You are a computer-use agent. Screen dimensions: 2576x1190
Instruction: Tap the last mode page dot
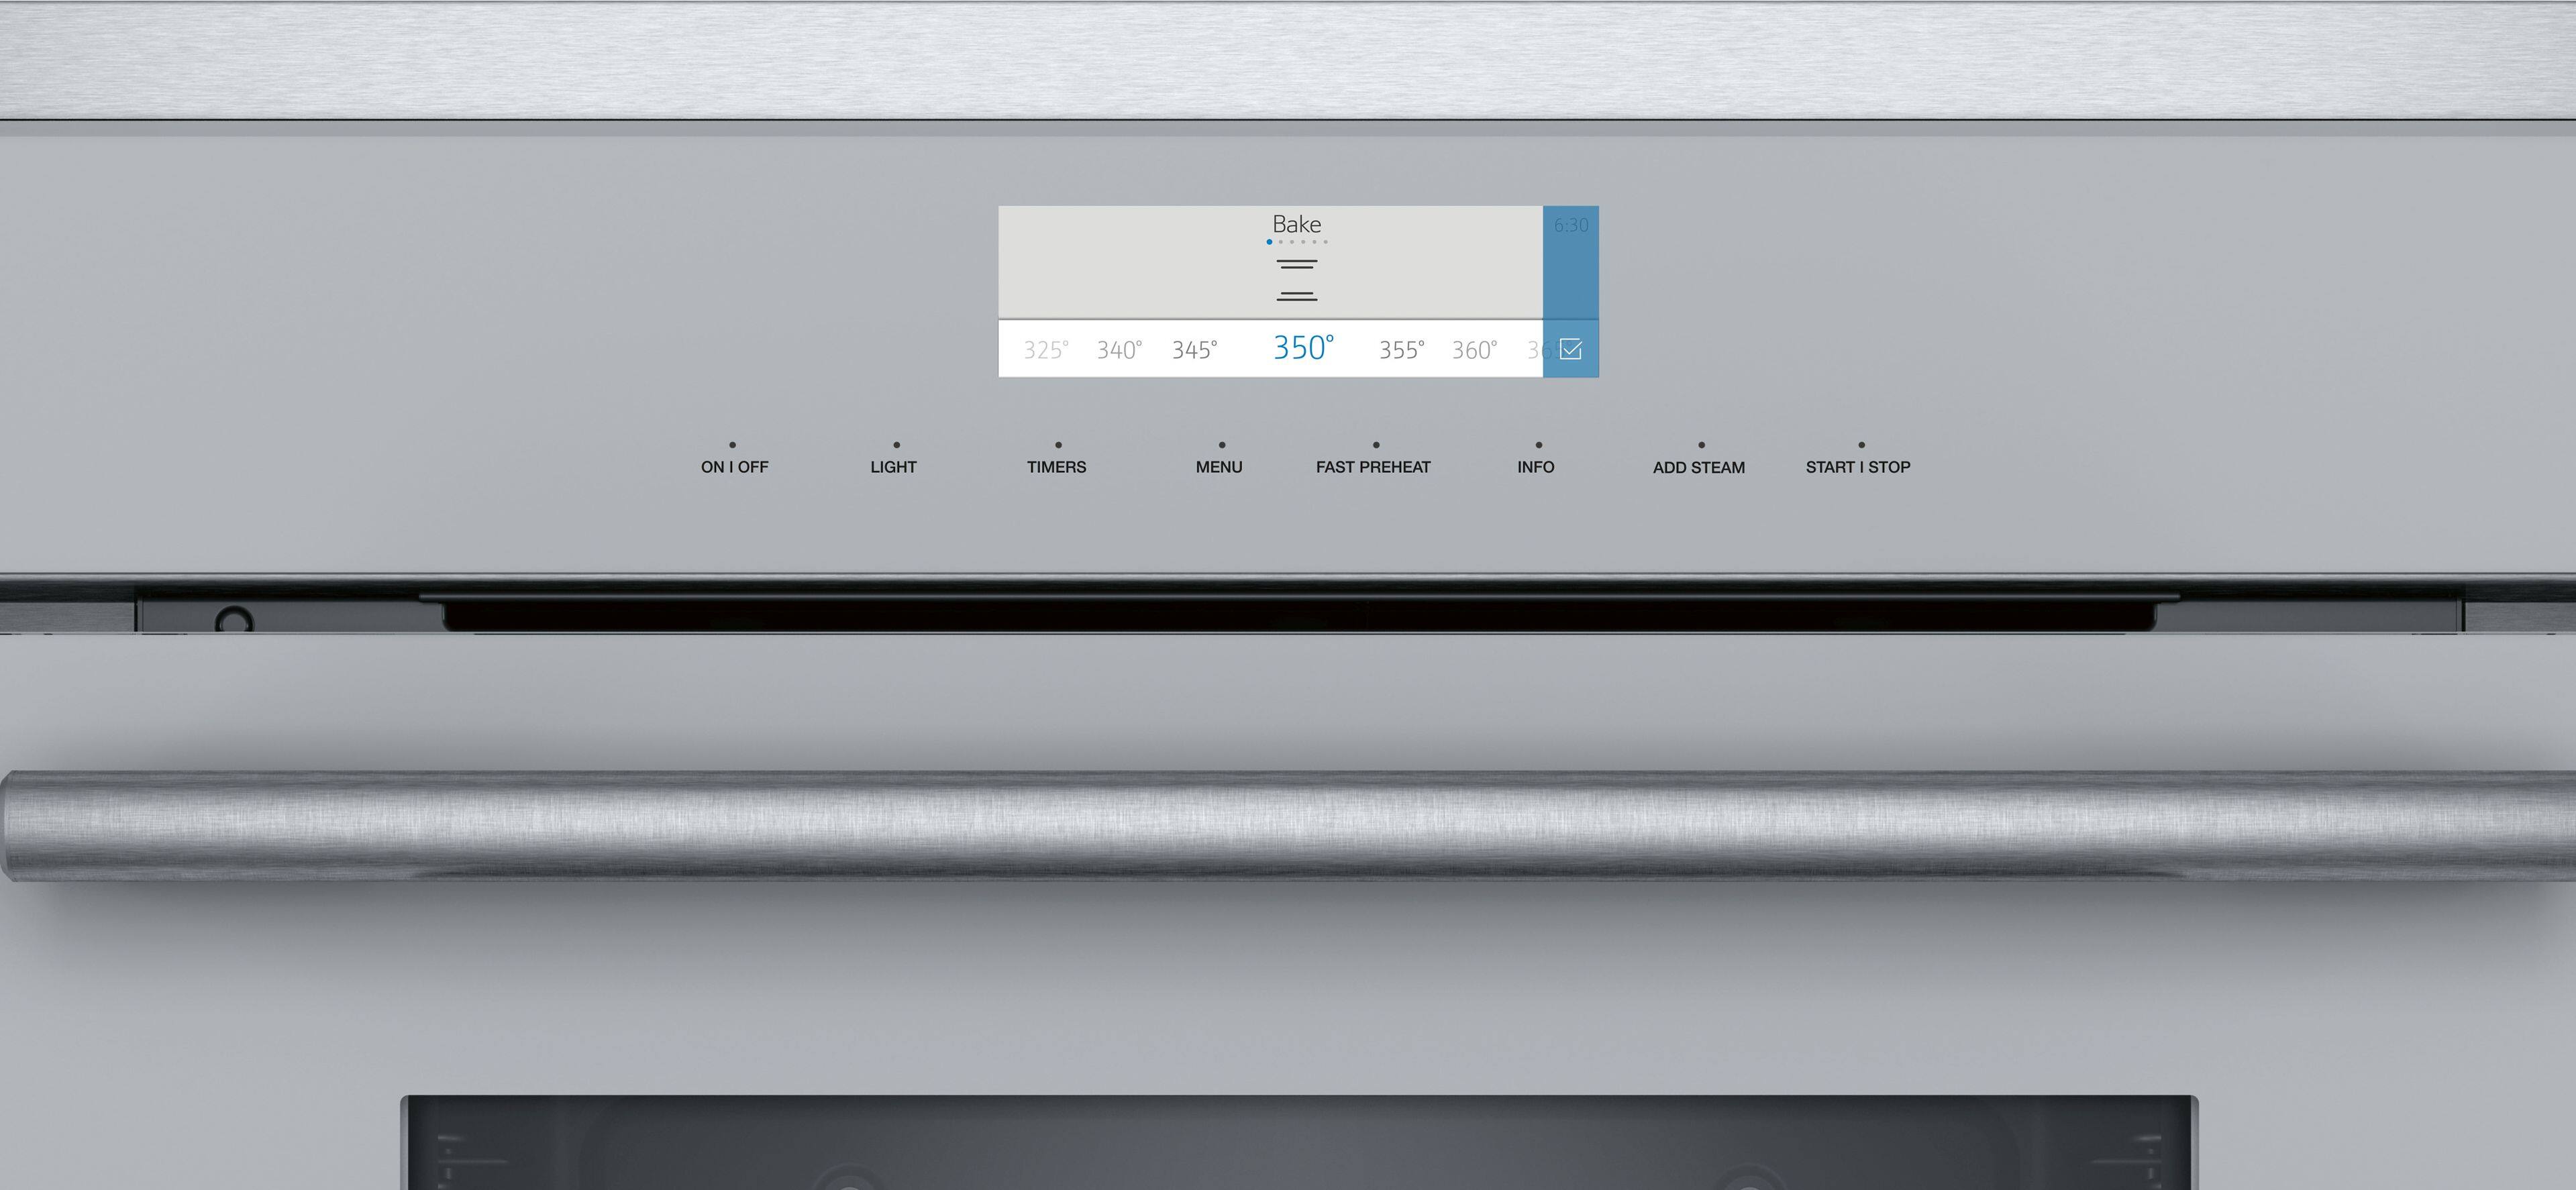(1326, 242)
